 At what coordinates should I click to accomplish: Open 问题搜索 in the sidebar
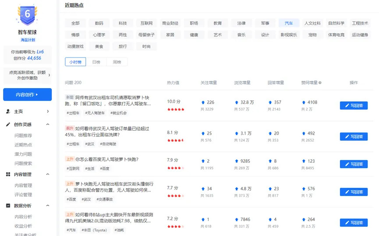23,163
